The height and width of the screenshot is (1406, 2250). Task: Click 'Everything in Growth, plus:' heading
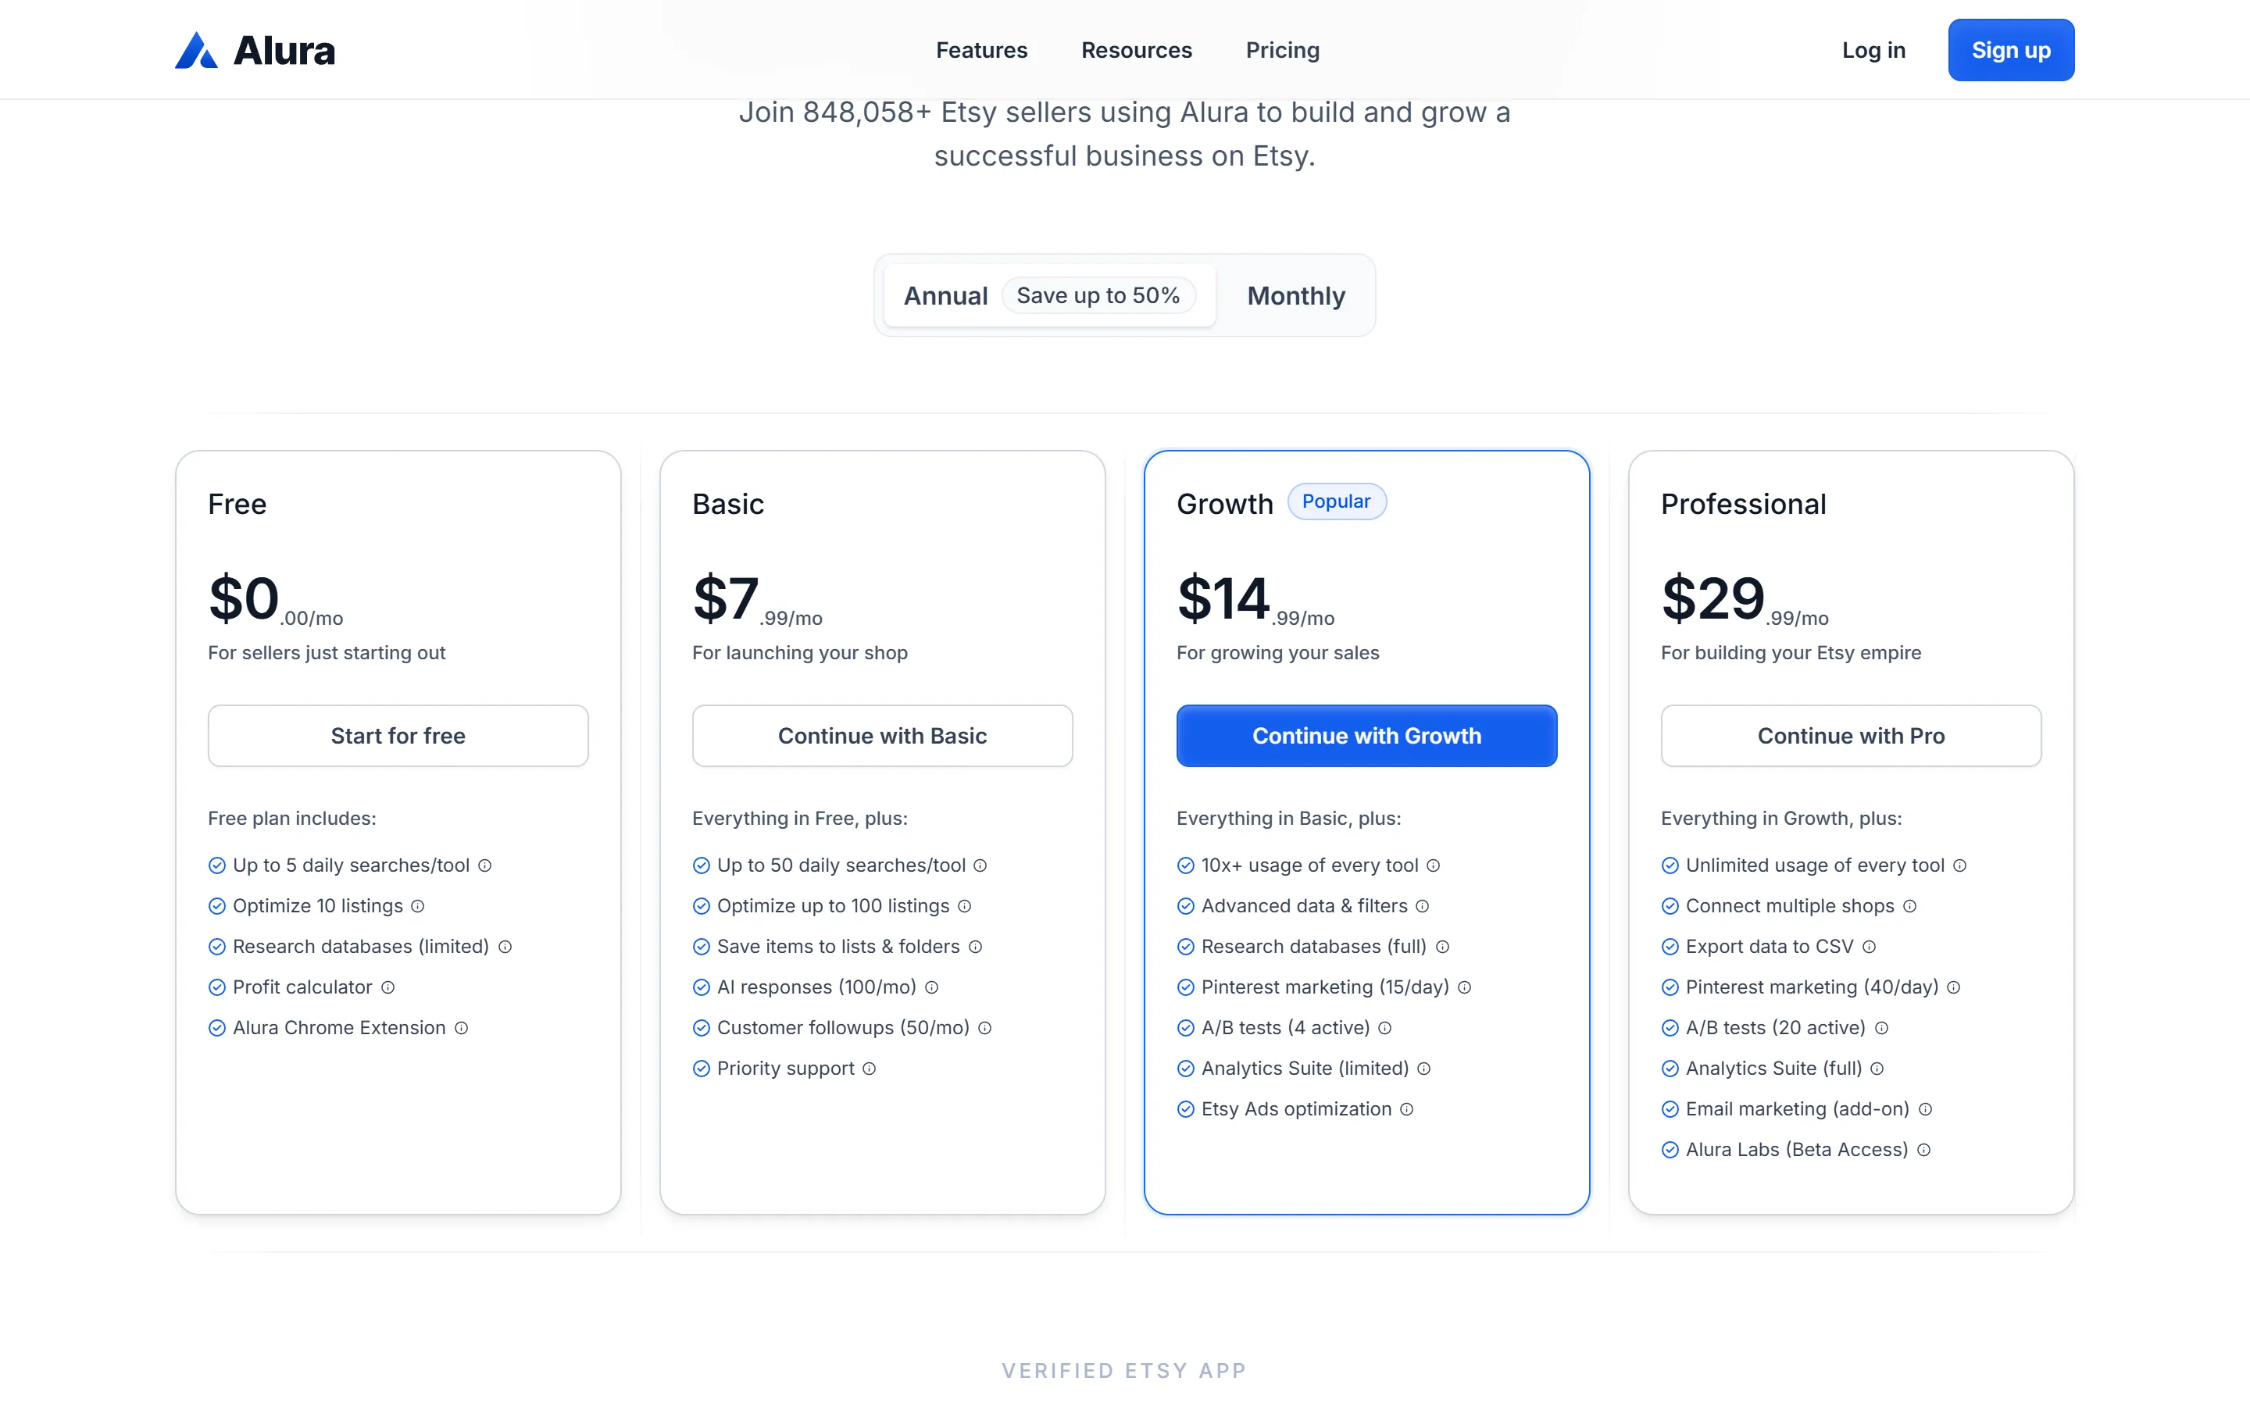click(1781, 819)
